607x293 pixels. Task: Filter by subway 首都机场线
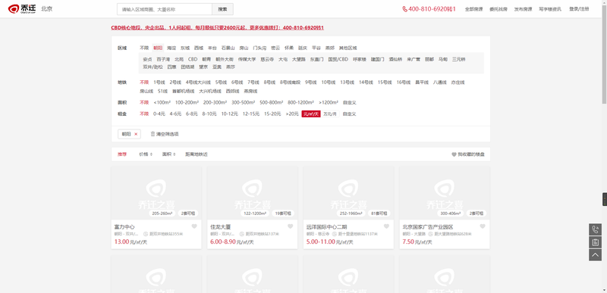[x=183, y=92]
